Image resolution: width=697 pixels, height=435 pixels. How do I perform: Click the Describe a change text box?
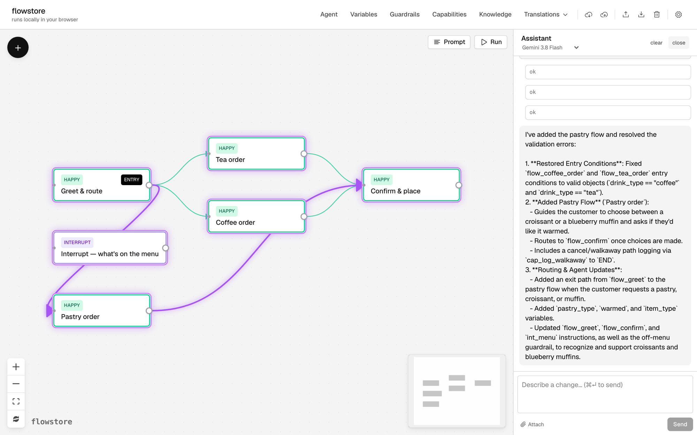click(605, 394)
